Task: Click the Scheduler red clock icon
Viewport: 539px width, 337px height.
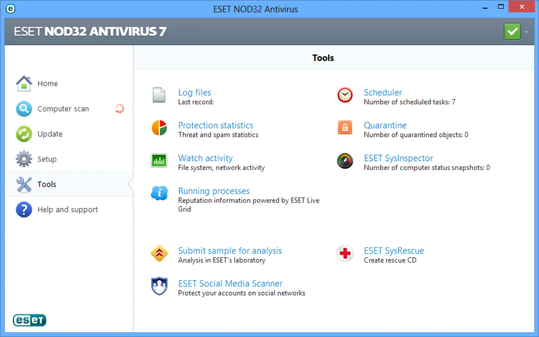Action: [345, 95]
